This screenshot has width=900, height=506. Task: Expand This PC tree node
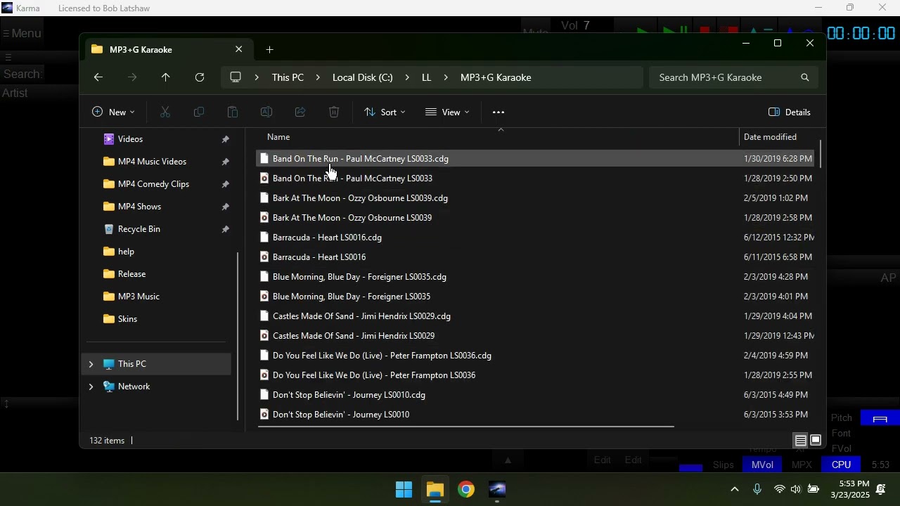(x=91, y=364)
